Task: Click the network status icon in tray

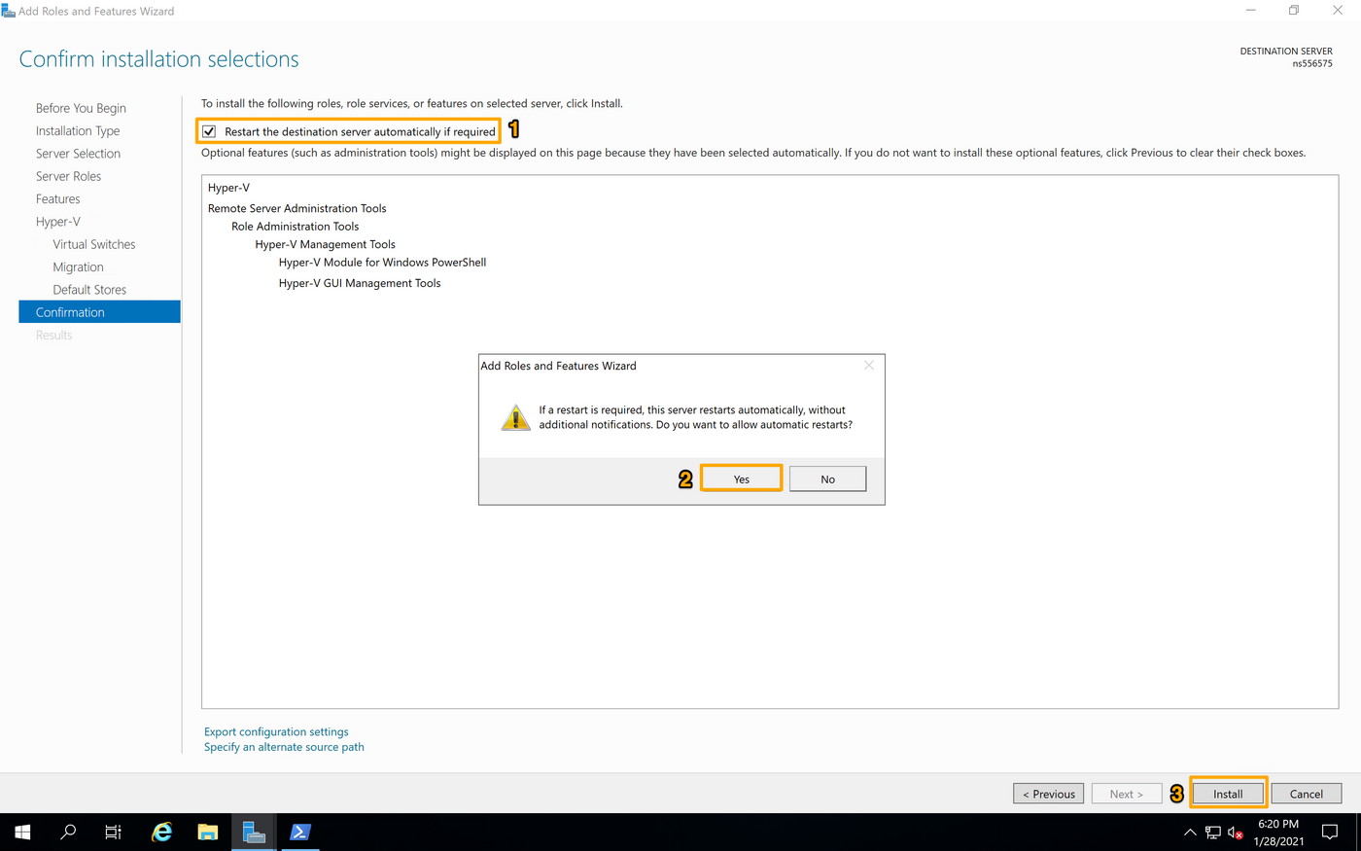Action: pos(1212,832)
